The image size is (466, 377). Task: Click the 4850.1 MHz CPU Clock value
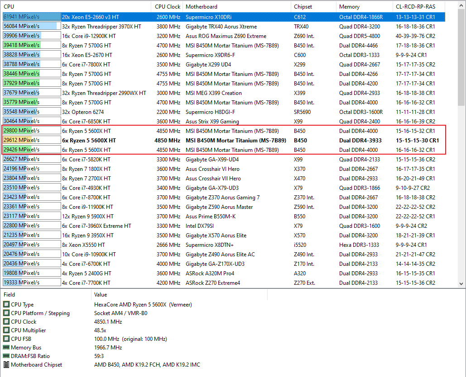(108, 321)
